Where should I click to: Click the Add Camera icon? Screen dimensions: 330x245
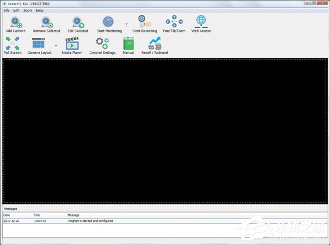(x=15, y=23)
